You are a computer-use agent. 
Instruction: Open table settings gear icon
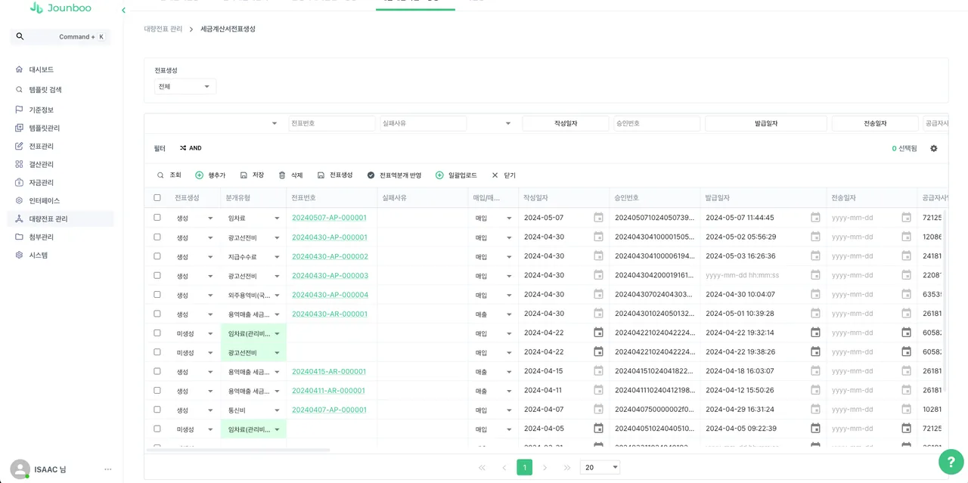click(934, 148)
